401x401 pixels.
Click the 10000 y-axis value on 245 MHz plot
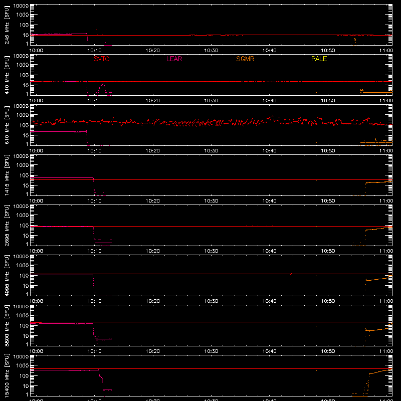click(21, 6)
